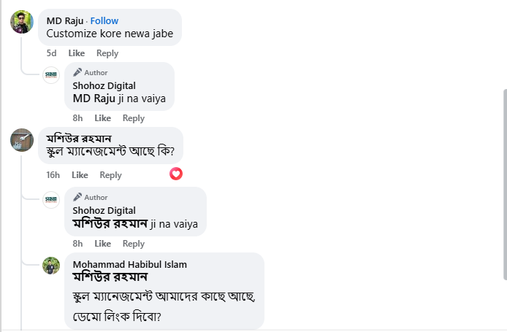Open Mohammad Habibul Islam's profile name
Screen dimensions: 507x332
tap(129, 264)
